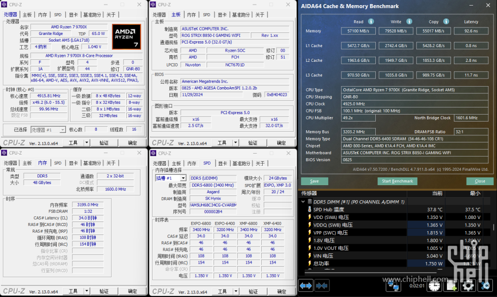Click 验证 in the CPU-Z processor window
Viewport: 497px width, 297px height.
tap(104, 143)
